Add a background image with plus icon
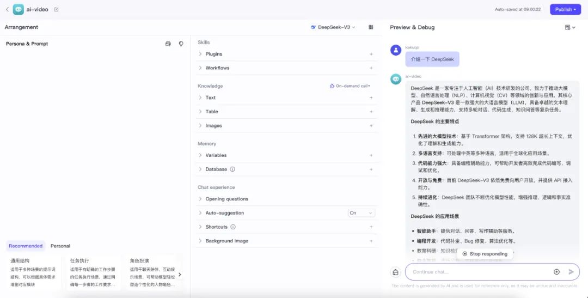The height and width of the screenshot is (298, 588). [371, 241]
